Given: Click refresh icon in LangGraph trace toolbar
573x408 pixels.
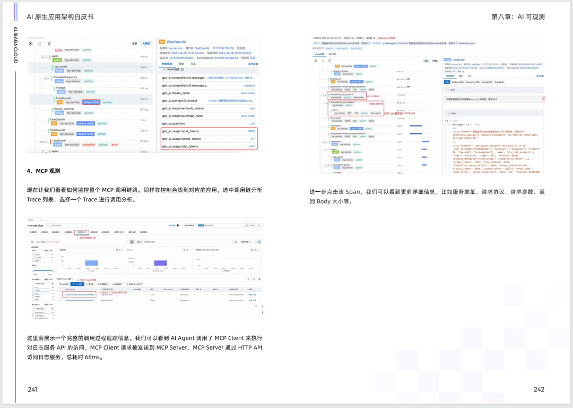Looking at the screenshot, I should click(323, 61).
